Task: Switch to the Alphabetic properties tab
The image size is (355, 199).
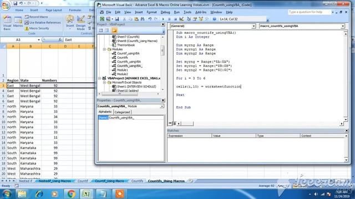Action: click(105, 112)
